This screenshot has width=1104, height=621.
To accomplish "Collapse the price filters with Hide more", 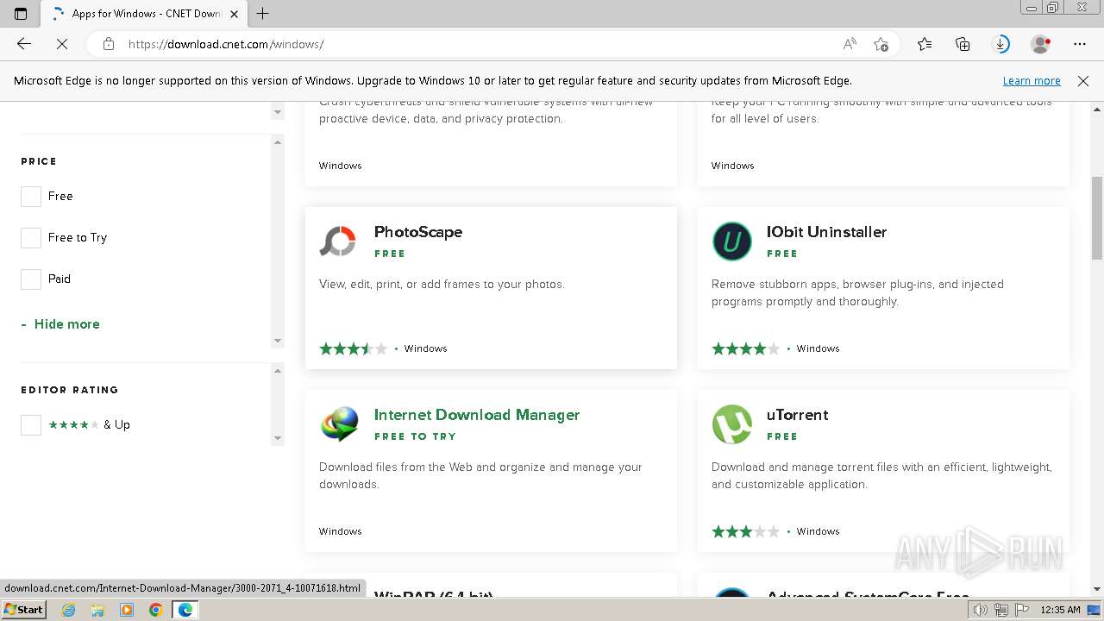I will [x=60, y=324].
